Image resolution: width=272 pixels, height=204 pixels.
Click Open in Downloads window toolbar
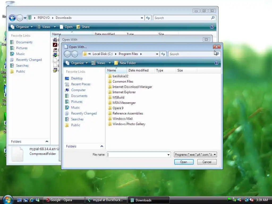click(66, 27)
